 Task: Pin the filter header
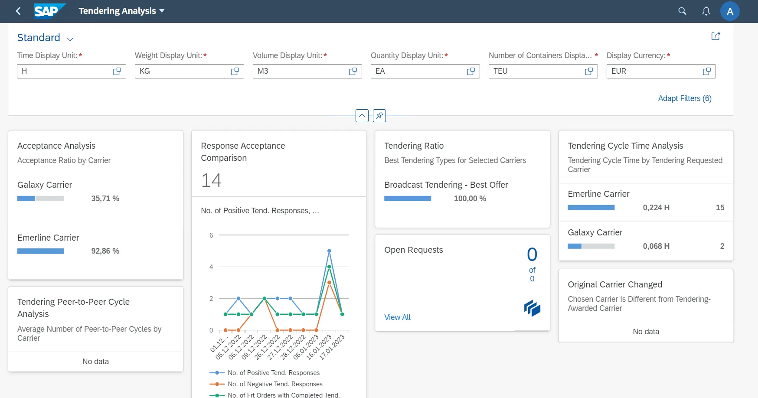(x=379, y=116)
